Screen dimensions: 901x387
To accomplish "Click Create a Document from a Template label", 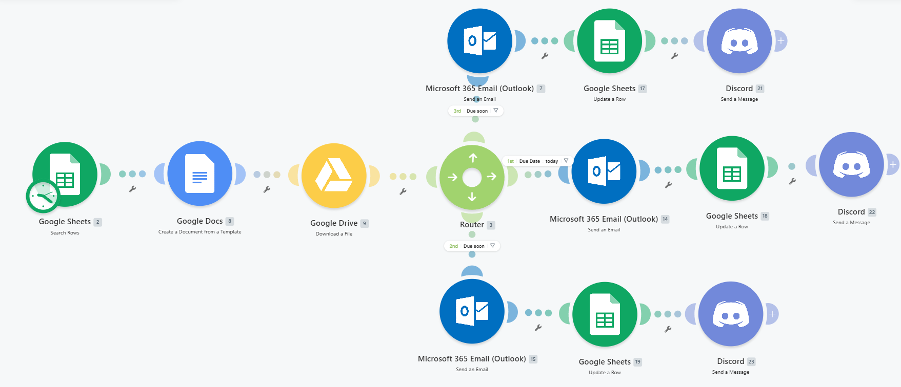I will pyautogui.click(x=199, y=232).
